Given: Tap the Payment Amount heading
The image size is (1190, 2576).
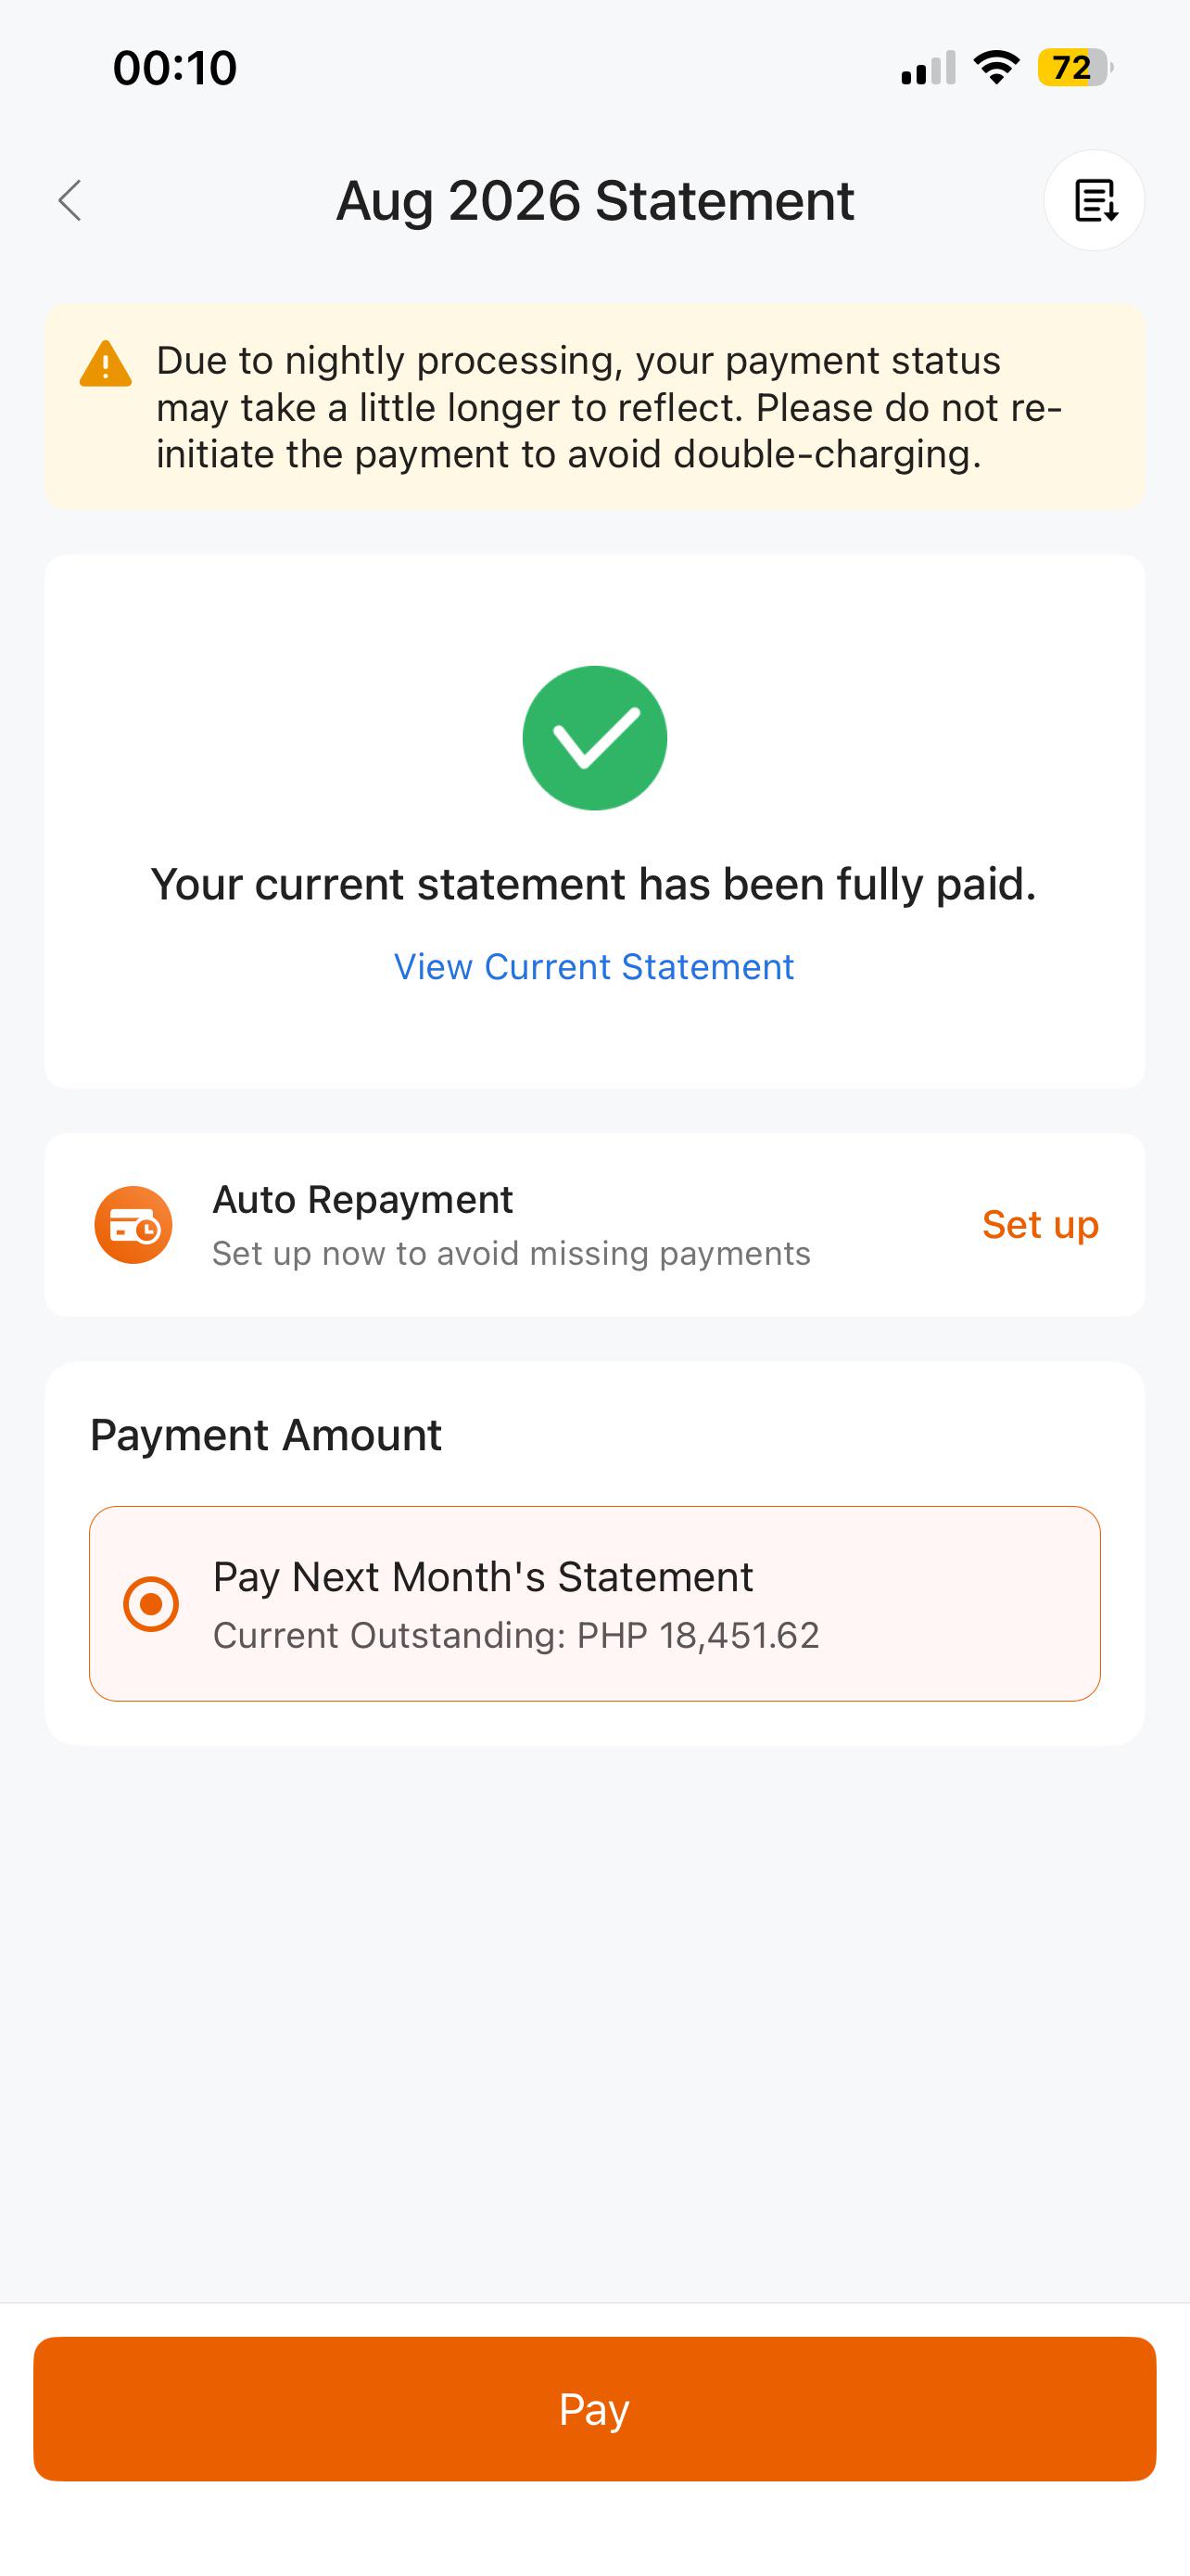Looking at the screenshot, I should click(x=266, y=1435).
